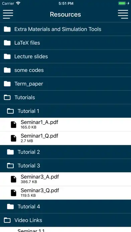The image size is (131, 232).
Task: Tap the Seminar1_Q.pdf file icon
Action: [13, 138]
